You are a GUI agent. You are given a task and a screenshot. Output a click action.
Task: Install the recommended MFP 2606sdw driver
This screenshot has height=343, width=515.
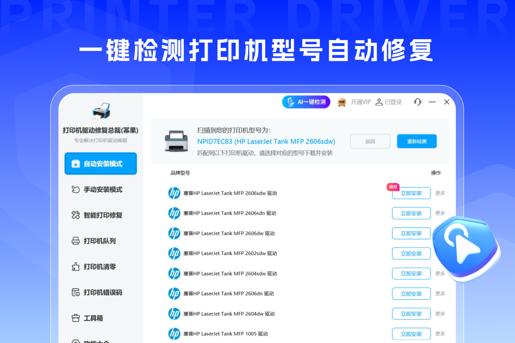[411, 193]
